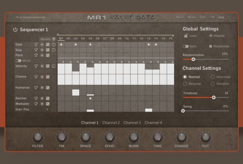The image size is (243, 164).
Task: Randomize the Velocity row with dice icon
Action: tap(48, 66)
